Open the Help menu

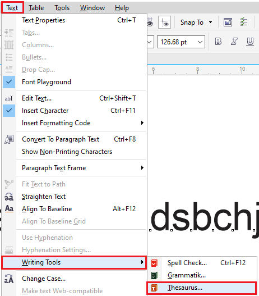(x=122, y=8)
